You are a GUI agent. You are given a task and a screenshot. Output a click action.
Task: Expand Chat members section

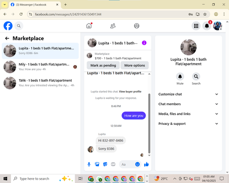pos(188,104)
